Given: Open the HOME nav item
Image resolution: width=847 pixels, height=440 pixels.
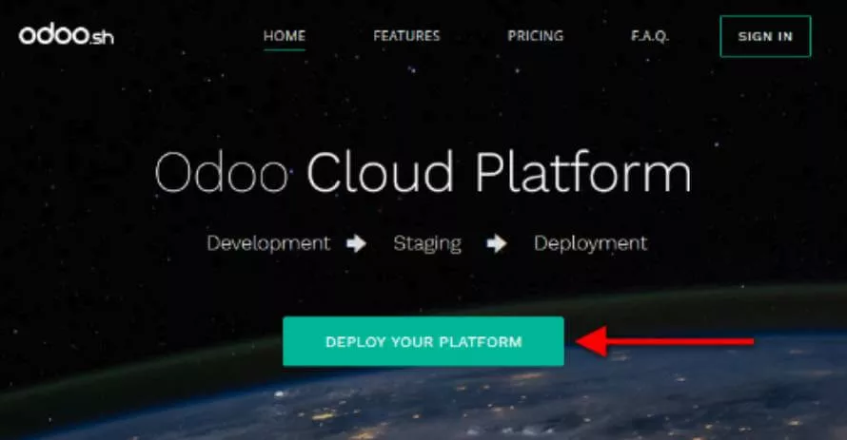Looking at the screenshot, I should [x=285, y=36].
